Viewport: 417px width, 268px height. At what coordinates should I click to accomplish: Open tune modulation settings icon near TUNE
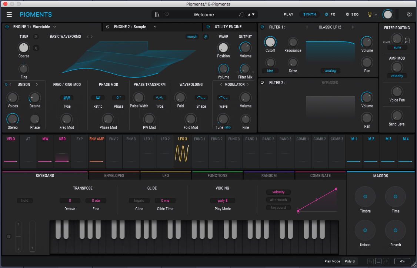coord(36,37)
